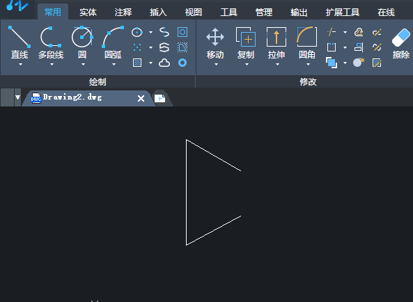413x302 pixels.
Task: Select the bring-to-front draw order icon
Action: coord(332,63)
